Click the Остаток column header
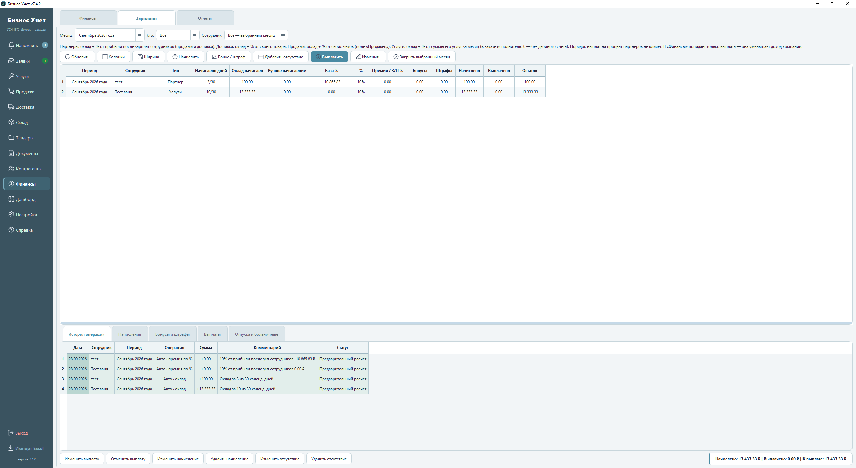 530,71
